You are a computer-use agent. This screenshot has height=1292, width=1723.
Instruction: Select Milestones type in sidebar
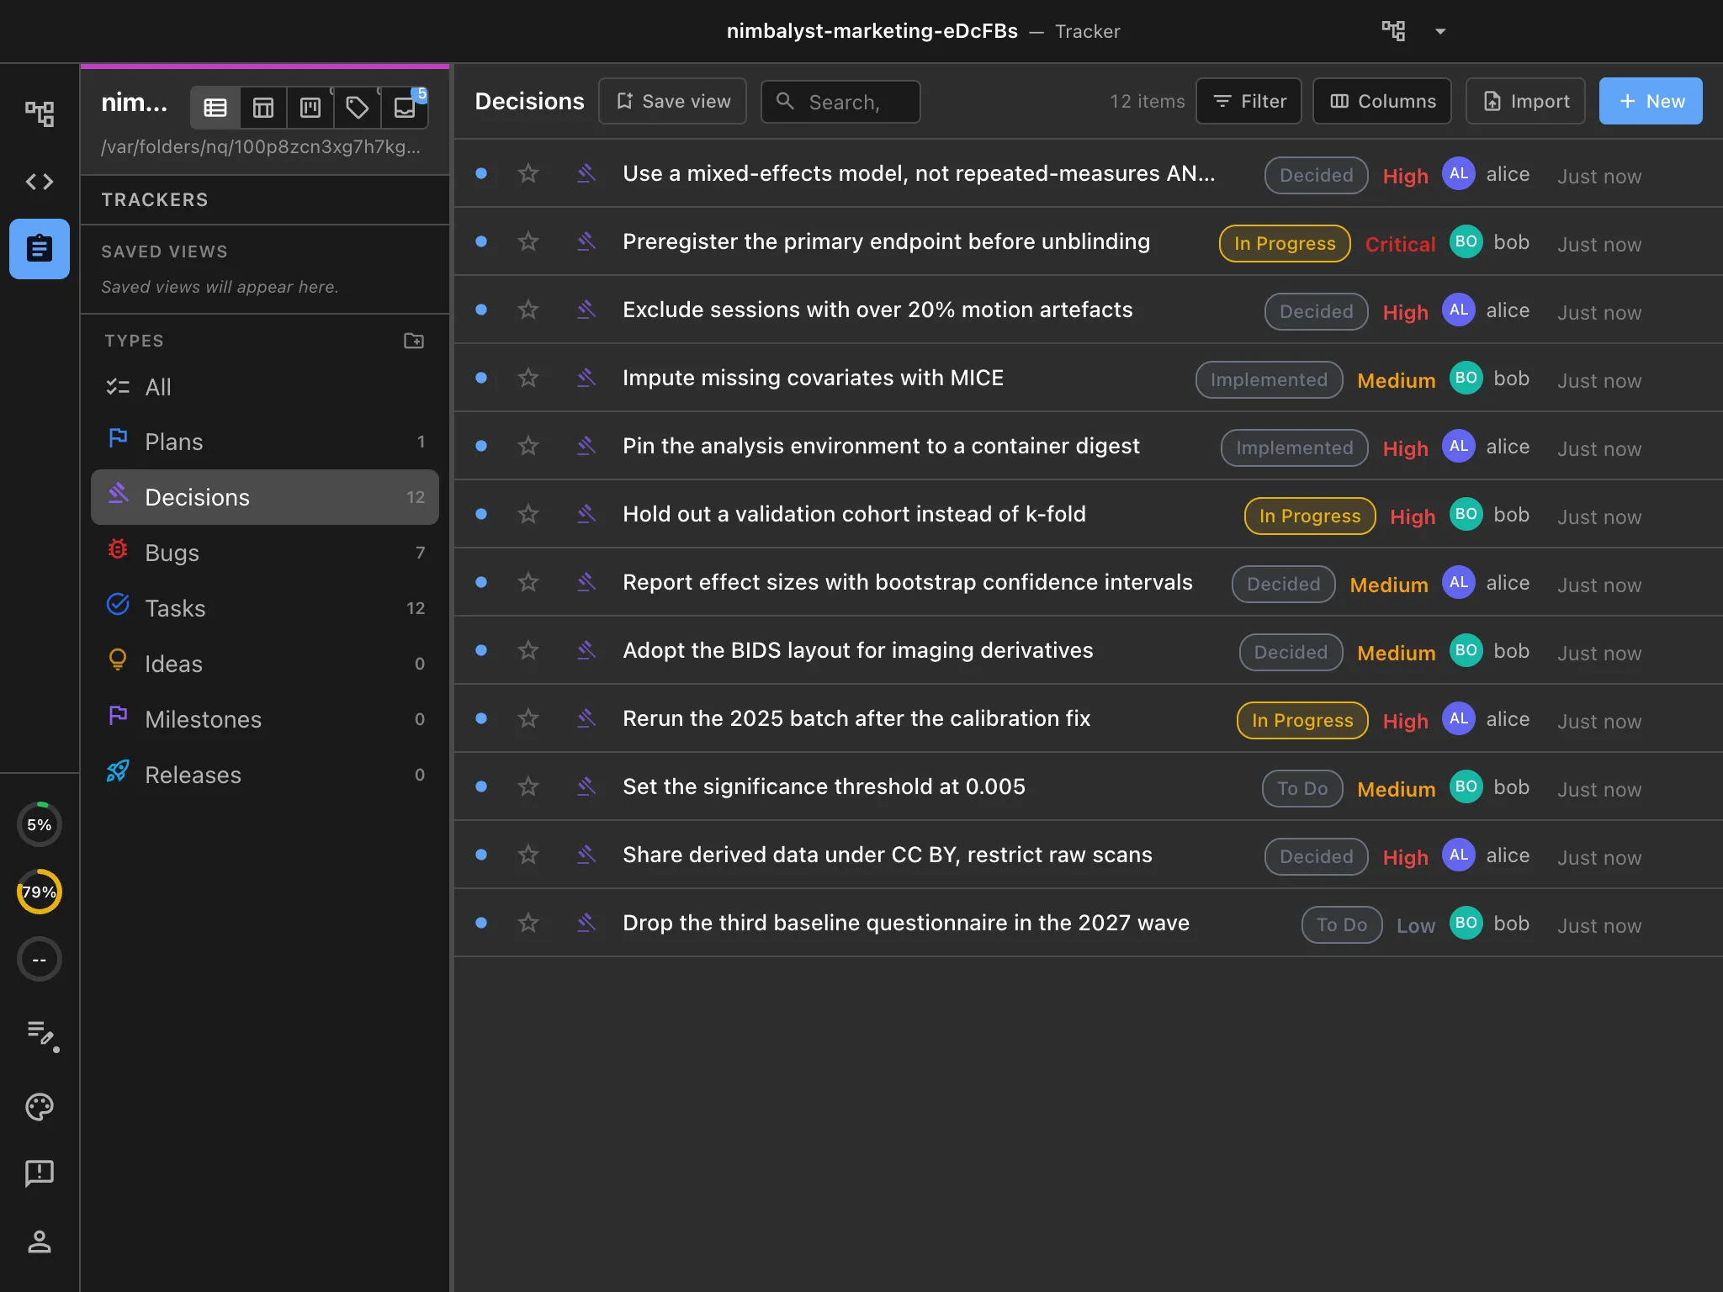265,719
